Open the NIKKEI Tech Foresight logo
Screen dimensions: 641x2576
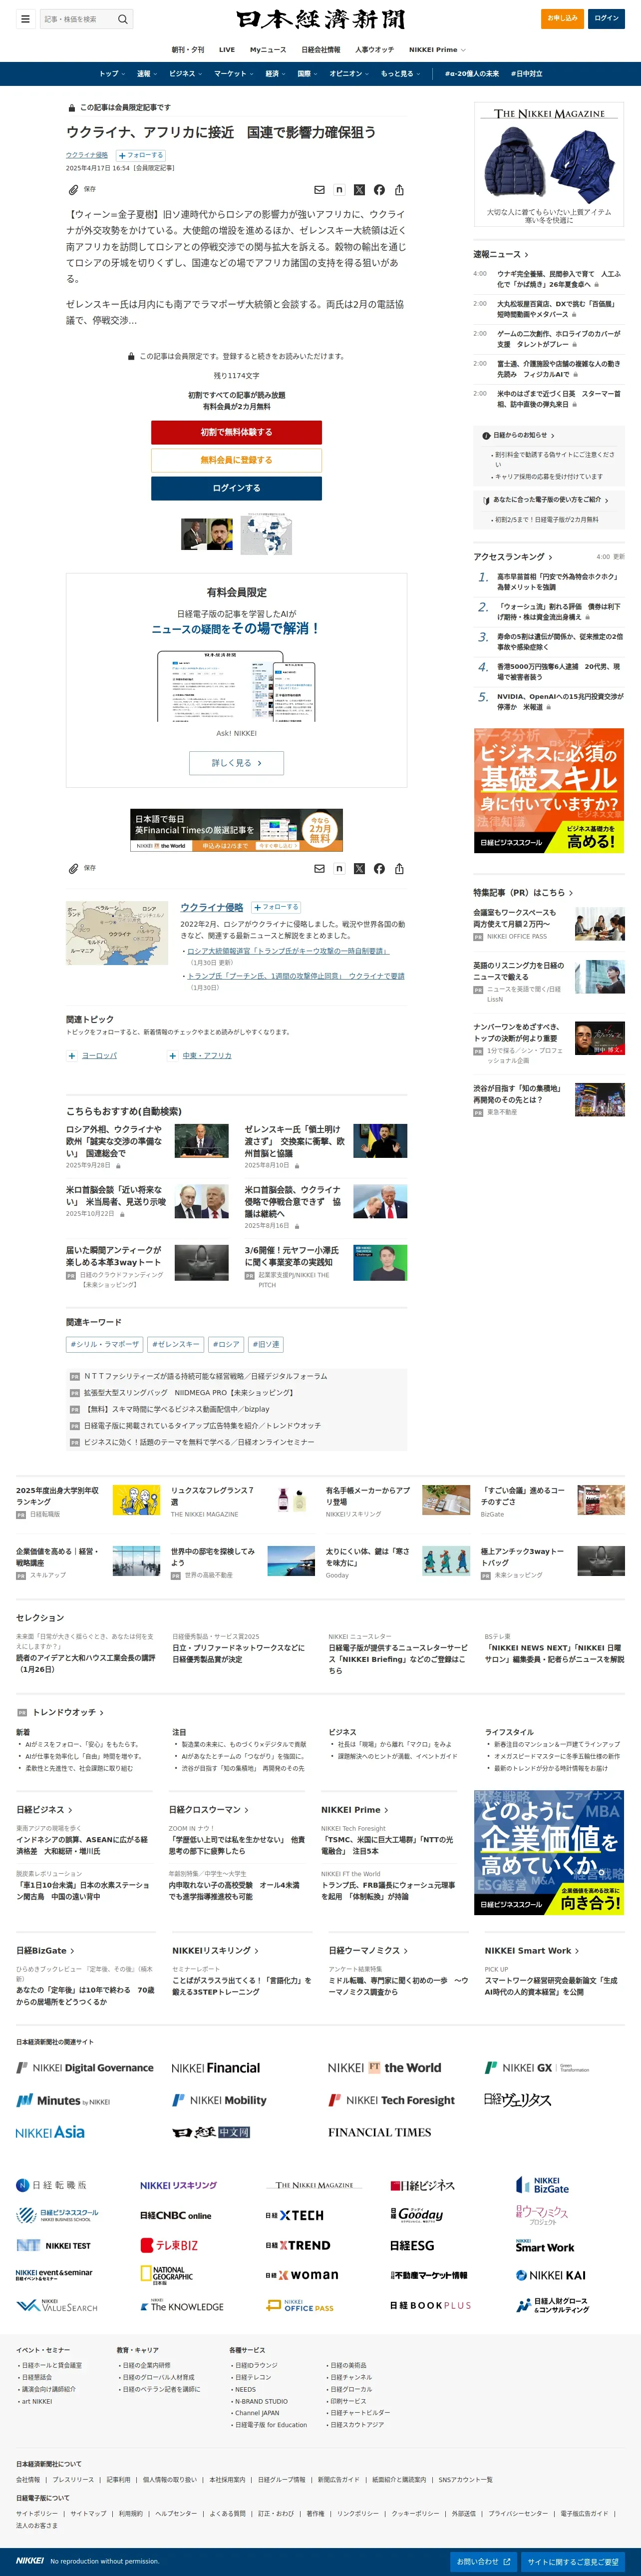tap(392, 2100)
